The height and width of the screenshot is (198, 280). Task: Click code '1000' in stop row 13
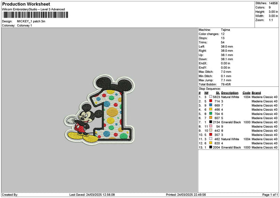pos(247,148)
